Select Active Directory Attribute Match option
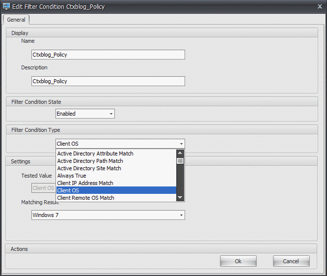This screenshot has width=327, height=276. click(116, 153)
